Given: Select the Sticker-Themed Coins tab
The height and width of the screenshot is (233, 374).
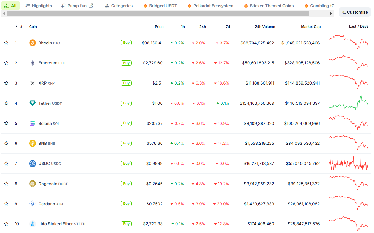Looking at the screenshot, I should pyautogui.click(x=269, y=6).
